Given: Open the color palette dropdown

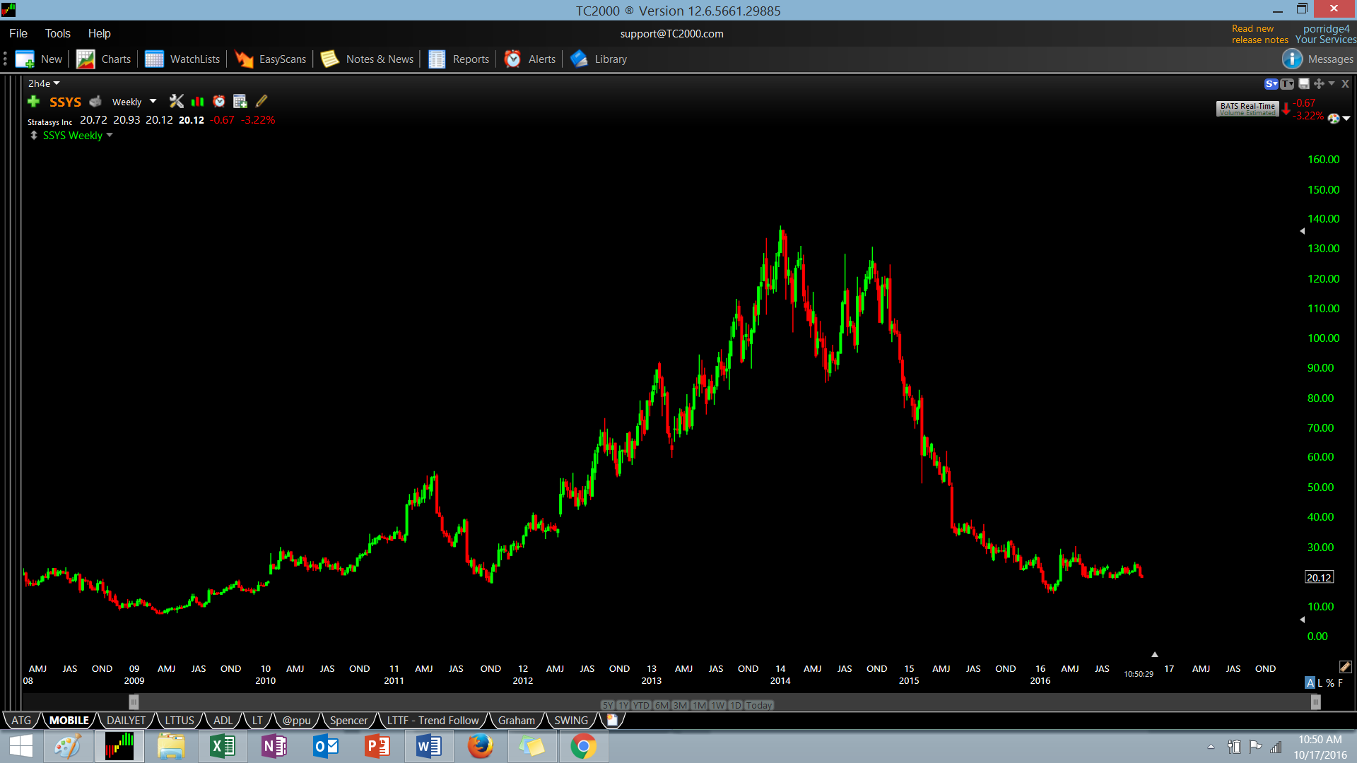Looking at the screenshot, I should [x=1339, y=119].
